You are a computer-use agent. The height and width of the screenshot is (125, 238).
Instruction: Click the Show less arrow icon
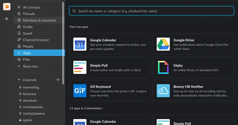coord(19,66)
